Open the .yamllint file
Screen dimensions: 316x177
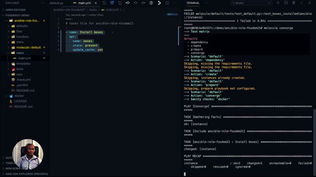[x=22, y=85]
